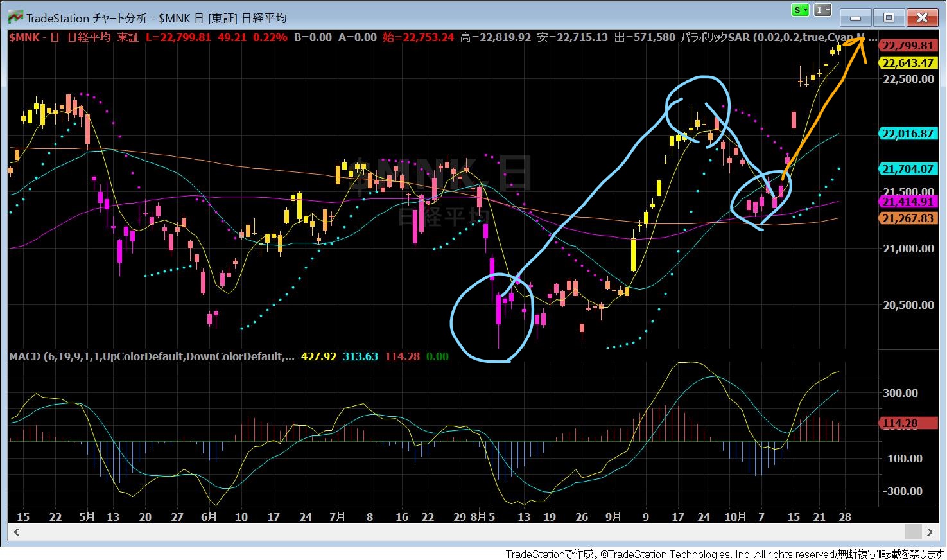Click the orange '21,267.83' price axis tag
The width and height of the screenshot is (947, 560).
click(908, 218)
